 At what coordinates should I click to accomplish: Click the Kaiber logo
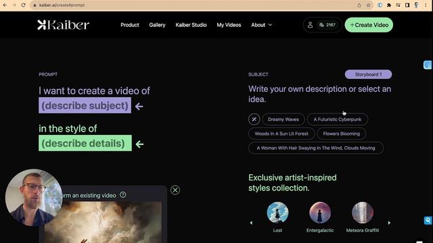pyautogui.click(x=63, y=25)
